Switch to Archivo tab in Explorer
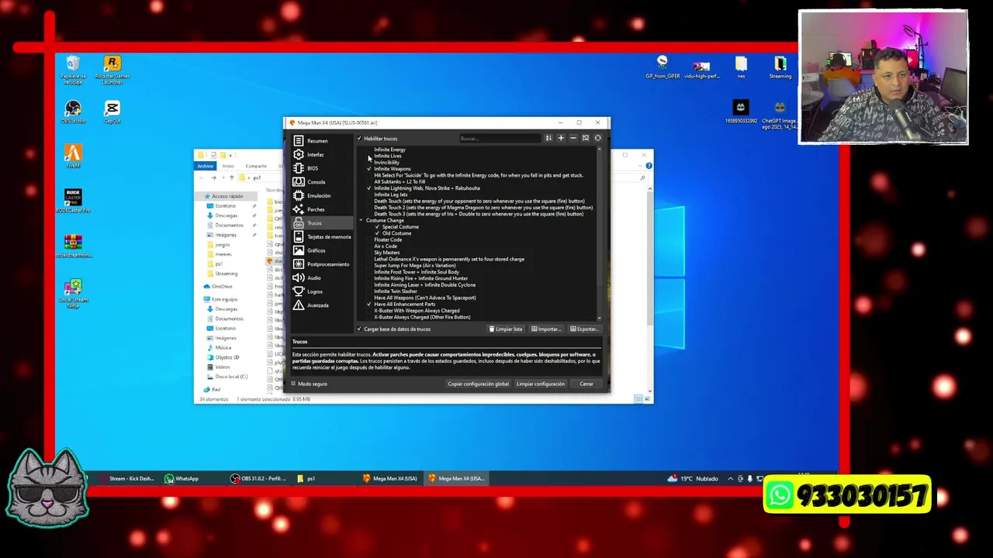The width and height of the screenshot is (993, 558). pyautogui.click(x=205, y=166)
